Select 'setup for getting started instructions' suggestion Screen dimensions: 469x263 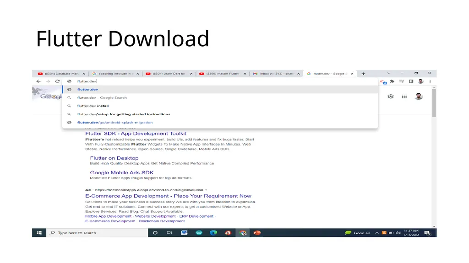(x=220, y=114)
